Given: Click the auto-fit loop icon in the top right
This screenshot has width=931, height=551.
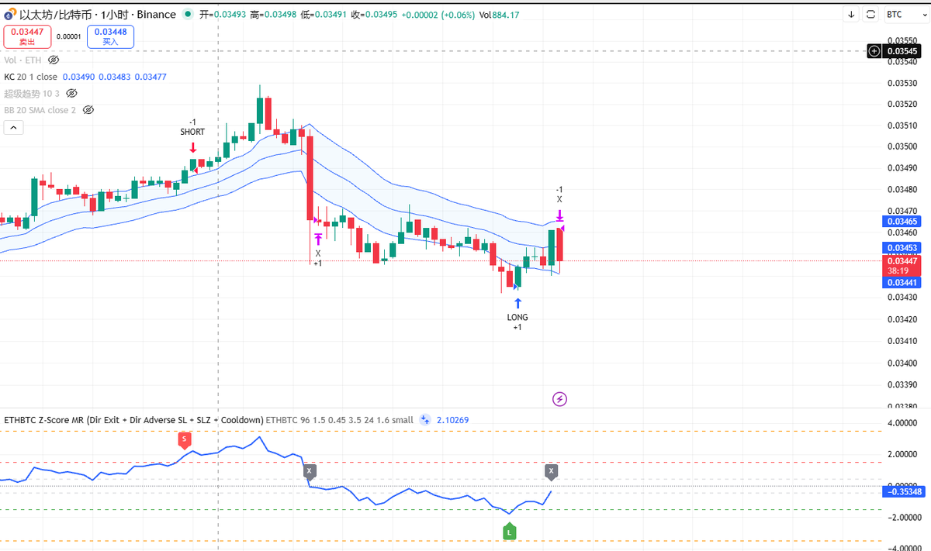Looking at the screenshot, I should click(x=870, y=15).
